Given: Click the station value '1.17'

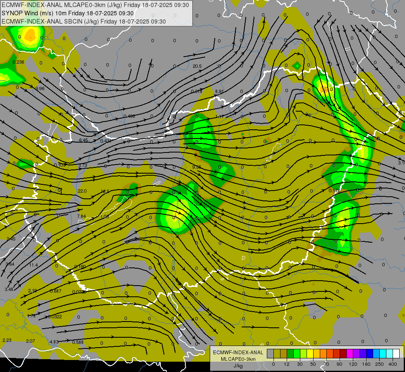Looking at the screenshot, I should click(x=220, y=117).
